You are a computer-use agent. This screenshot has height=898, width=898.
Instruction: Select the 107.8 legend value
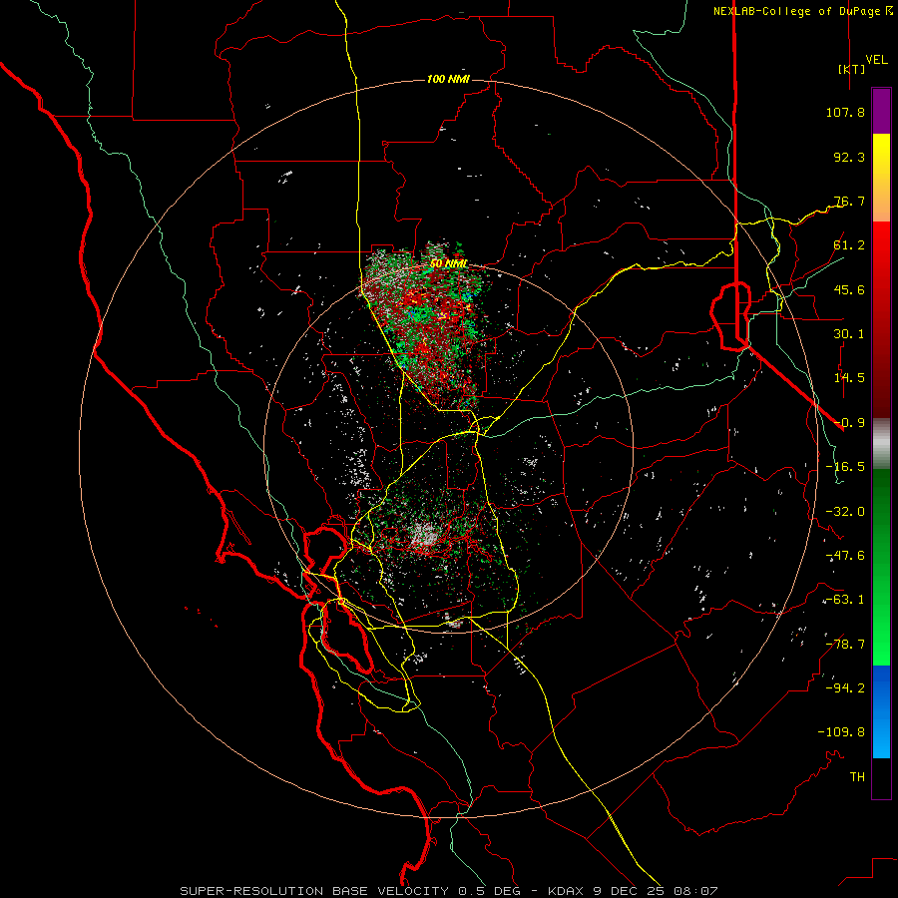(x=845, y=112)
